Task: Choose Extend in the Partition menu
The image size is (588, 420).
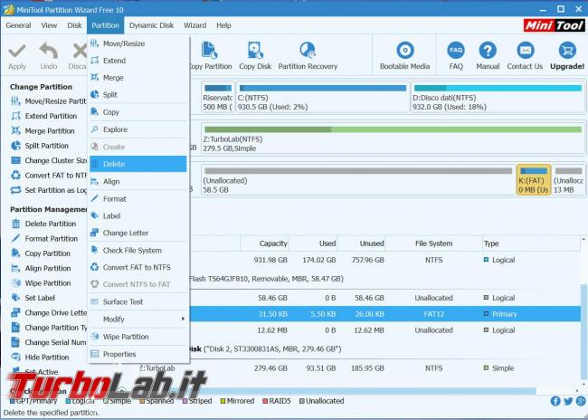Action: click(138, 61)
